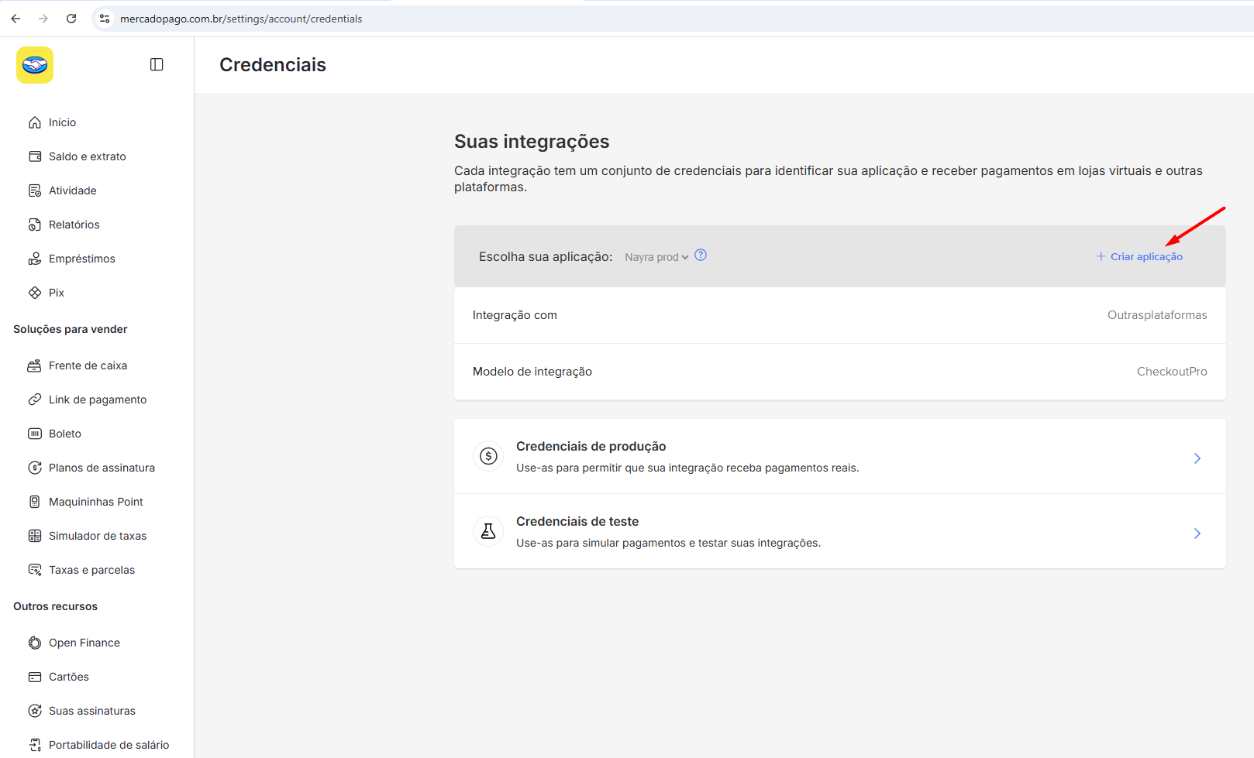Click the Soluções para vender section header

coord(71,329)
